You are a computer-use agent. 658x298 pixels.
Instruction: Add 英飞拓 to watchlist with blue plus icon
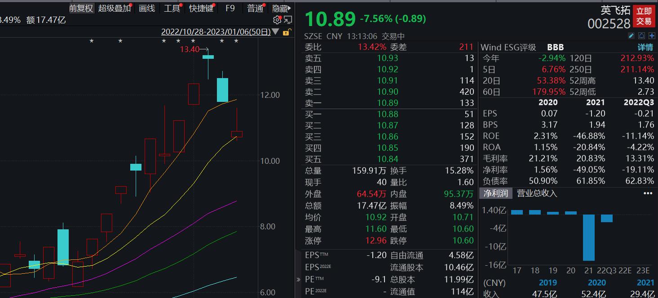point(651,35)
